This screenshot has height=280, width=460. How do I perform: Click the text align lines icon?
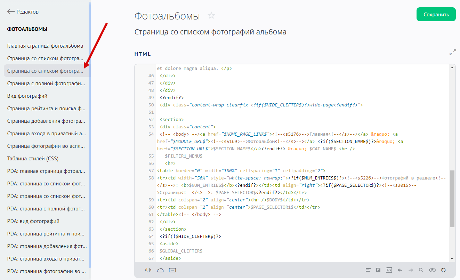tap(368, 270)
